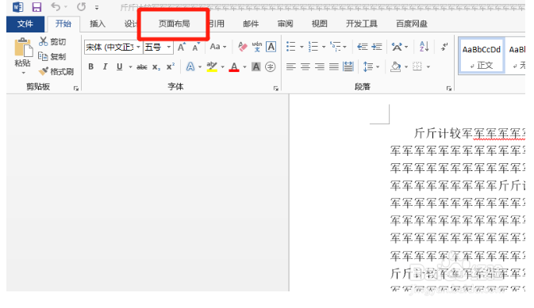Align text right
The width and height of the screenshot is (534, 308).
click(x=320, y=67)
